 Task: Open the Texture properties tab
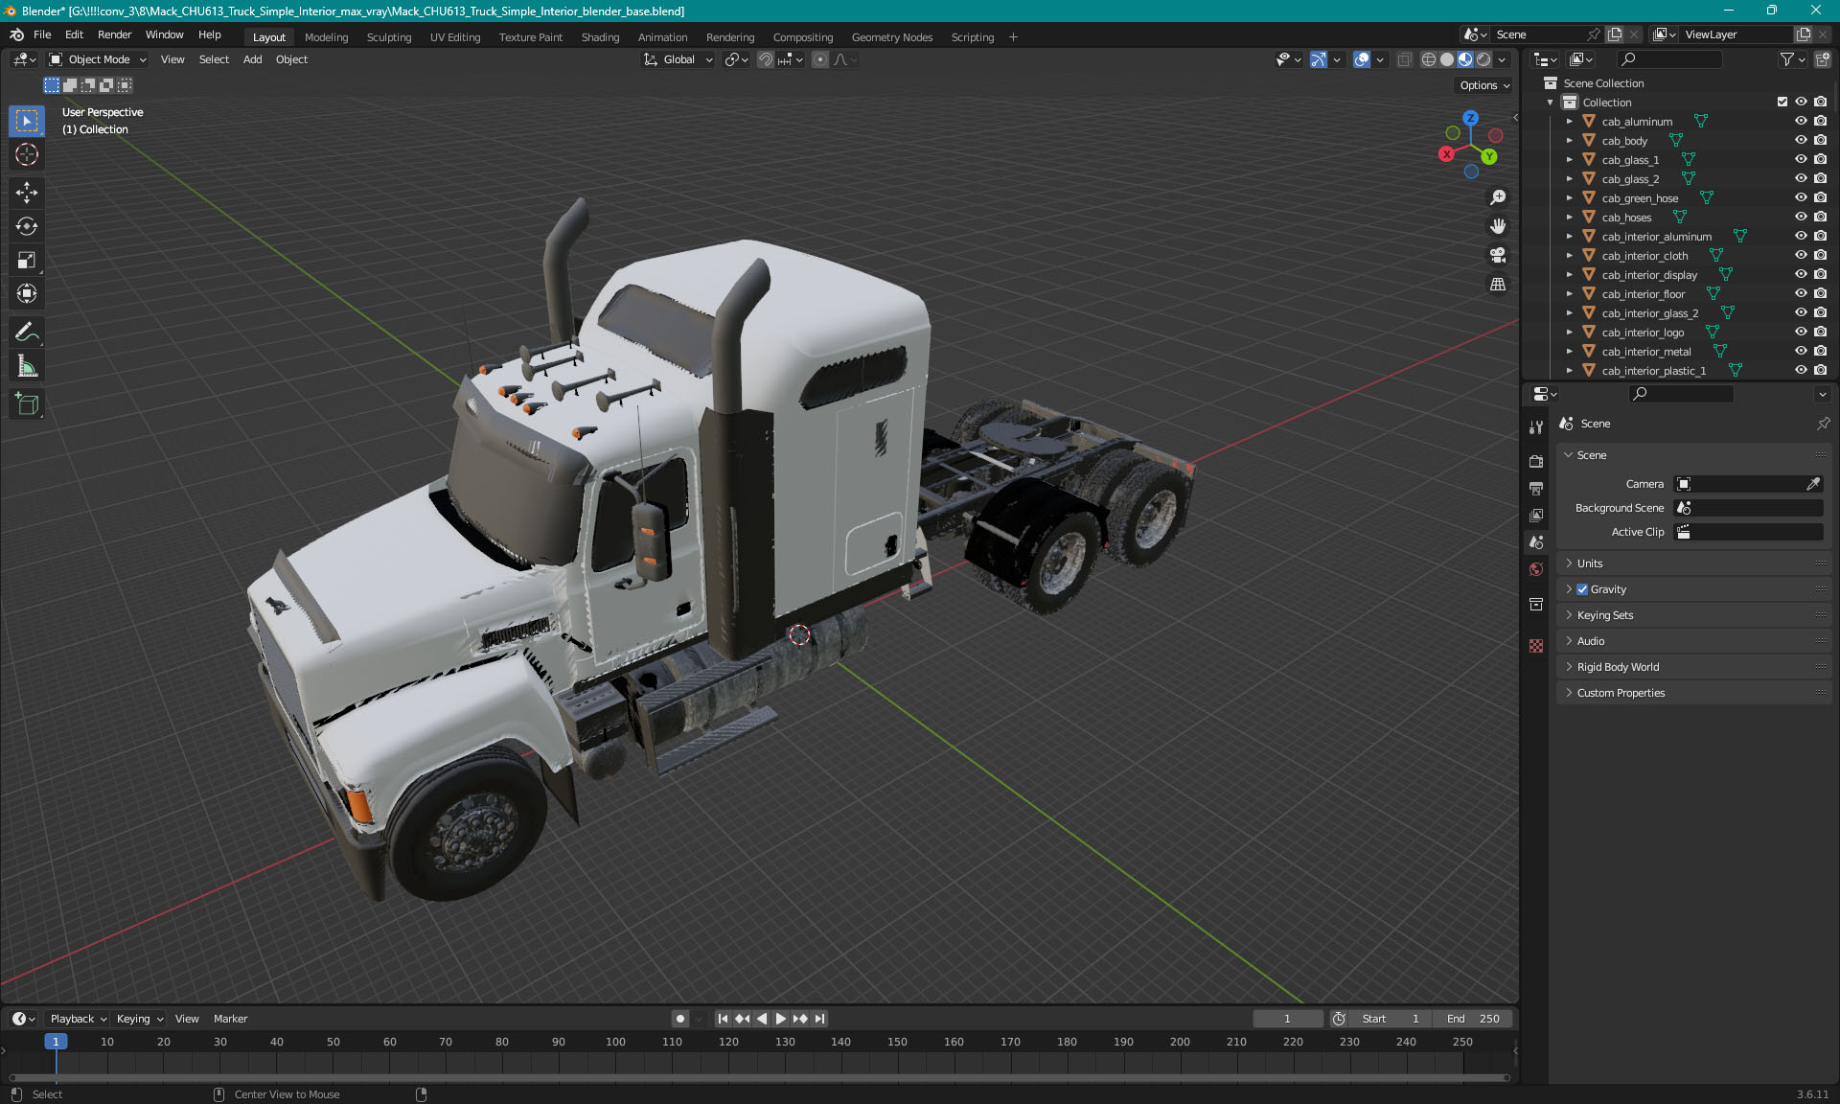point(1536,646)
